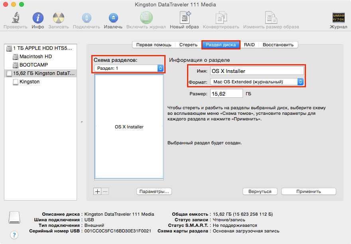Click the Имя text field
351x244 pixels.
pos(257,71)
